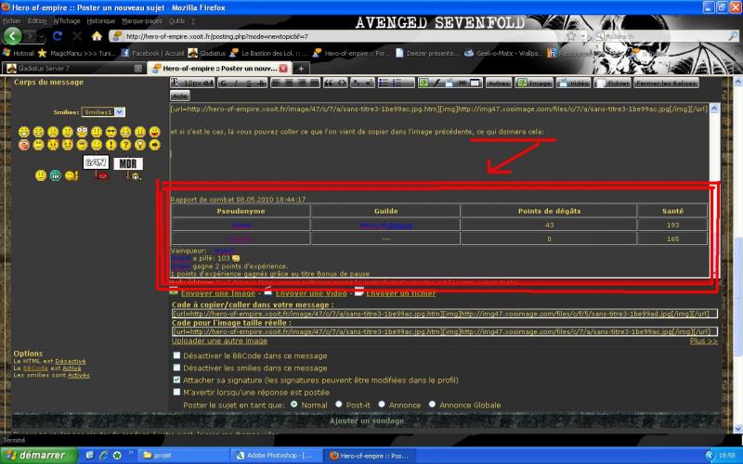743x464 pixels.
Task: Click the Fichier button in editor toolbar
Action: click(612, 83)
